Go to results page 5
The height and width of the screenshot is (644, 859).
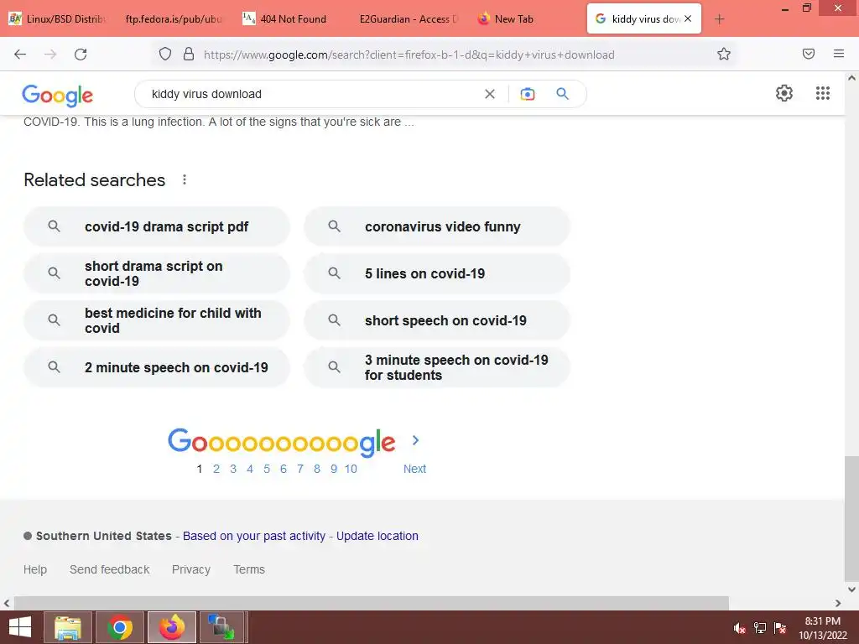(x=267, y=469)
